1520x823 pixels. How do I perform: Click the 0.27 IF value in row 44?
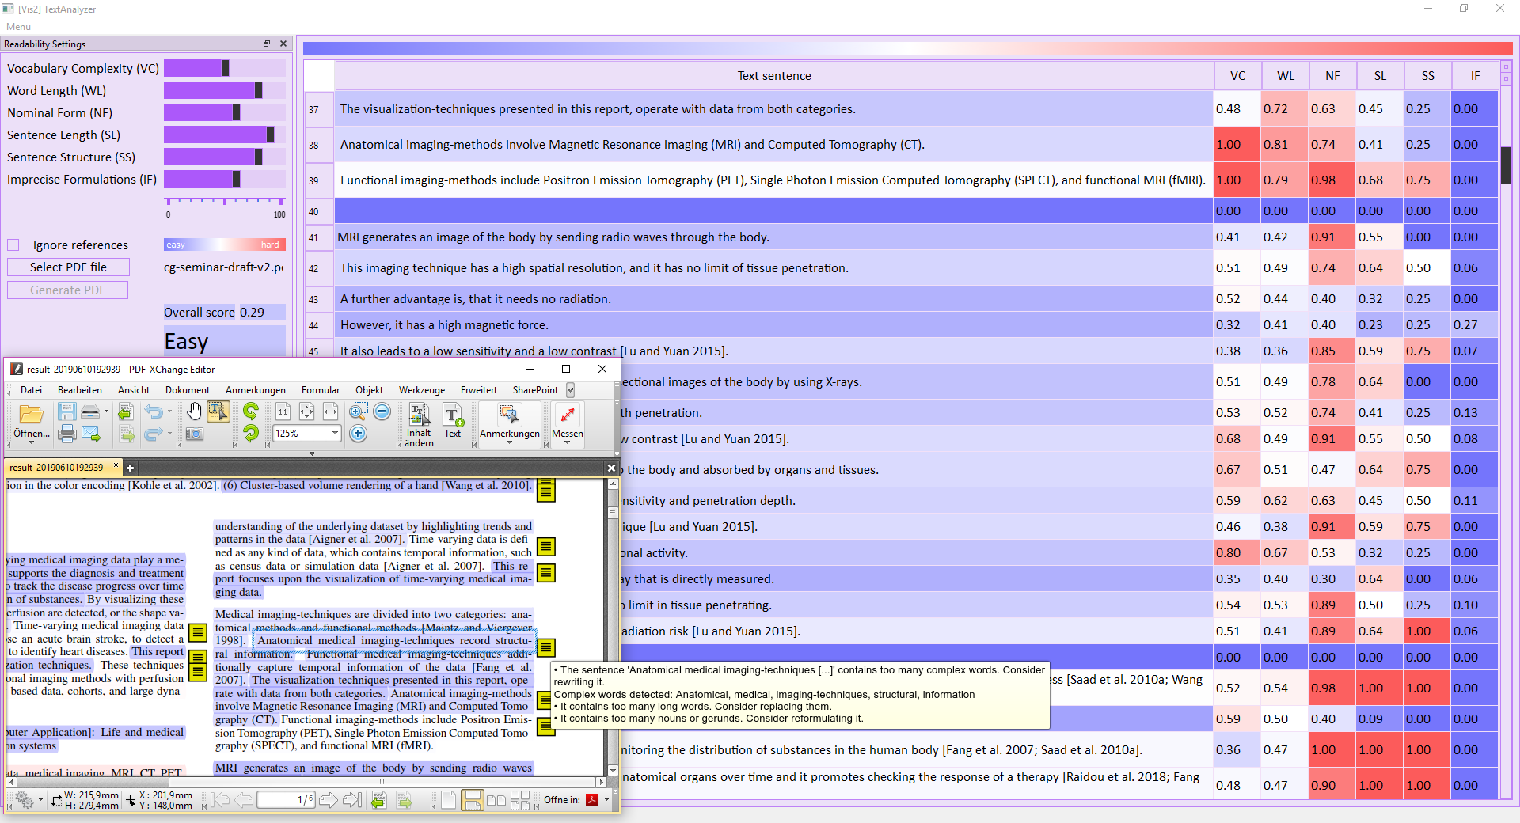(1475, 325)
